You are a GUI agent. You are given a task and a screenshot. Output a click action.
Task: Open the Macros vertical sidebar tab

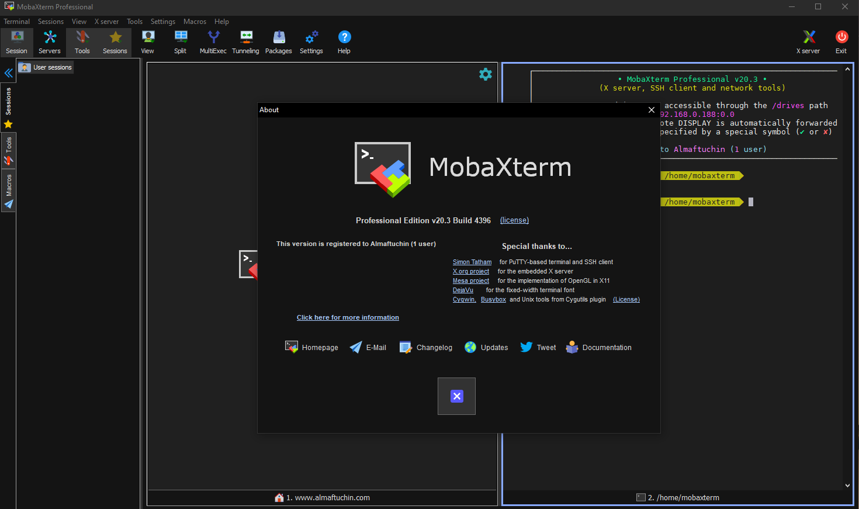click(x=8, y=192)
